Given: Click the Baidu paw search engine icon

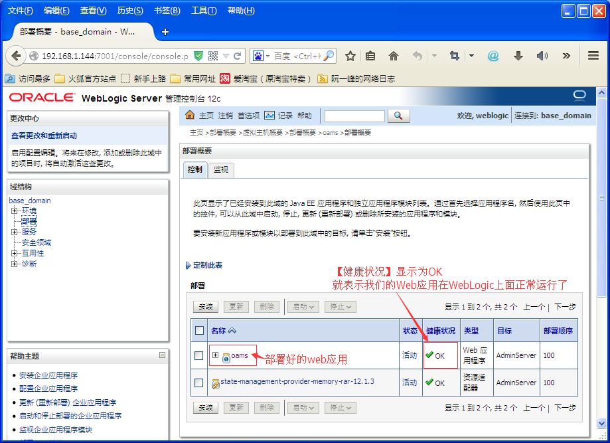Looking at the screenshot, I should click(258, 56).
